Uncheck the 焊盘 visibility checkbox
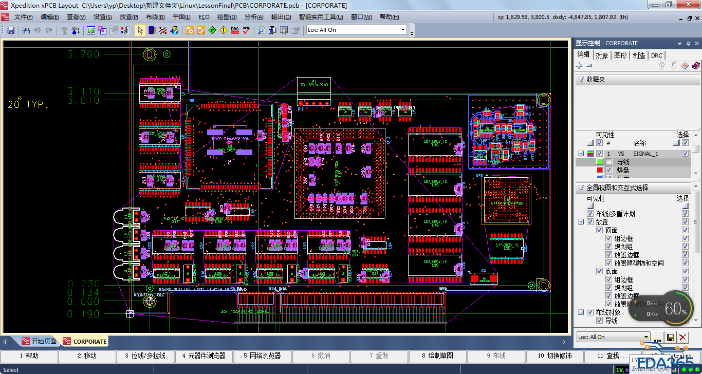Screen dimensions: 702x374 click(609, 170)
